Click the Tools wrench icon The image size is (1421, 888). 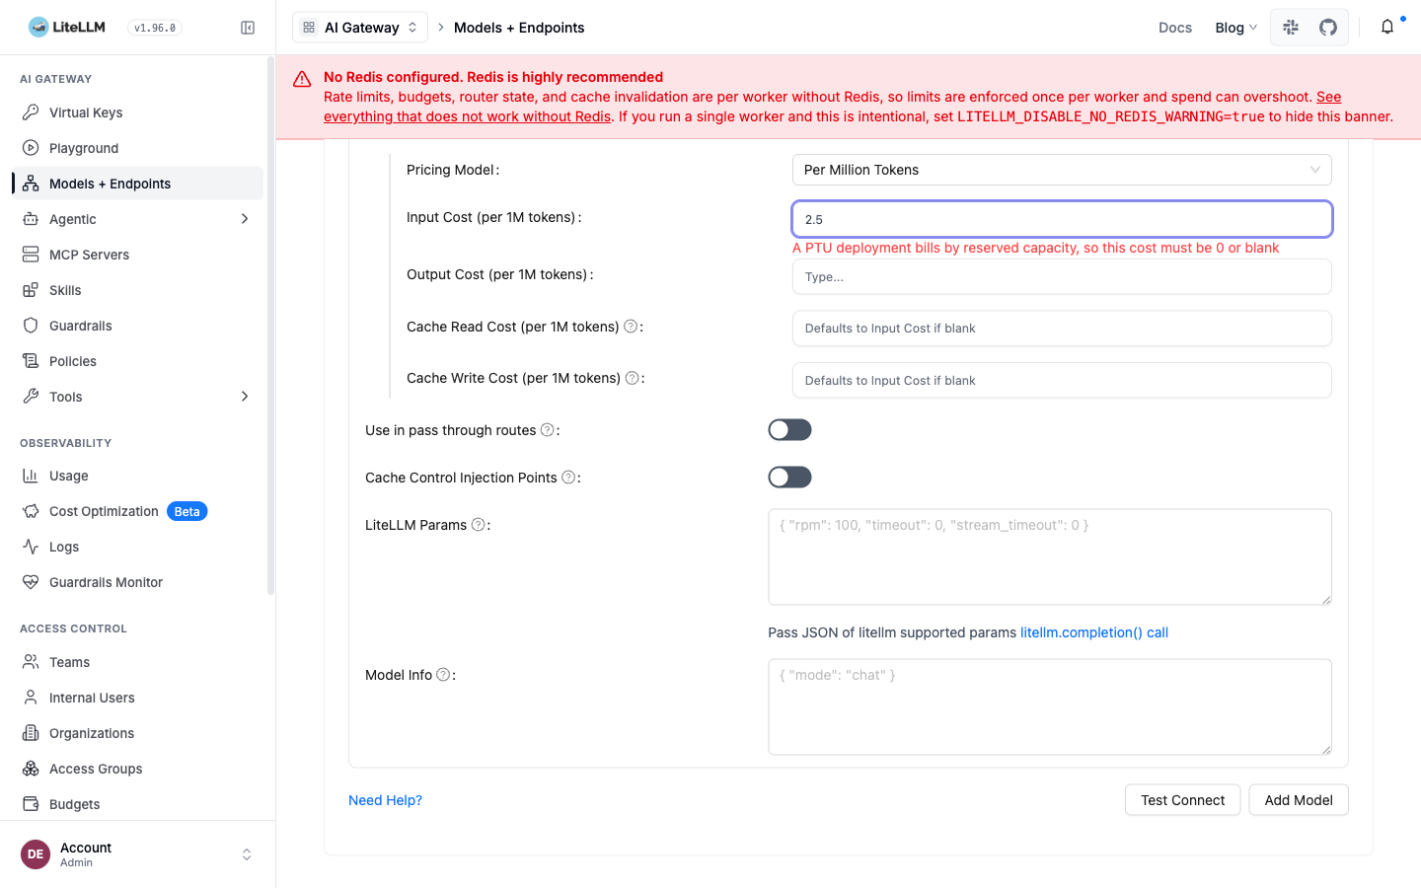pos(31,397)
